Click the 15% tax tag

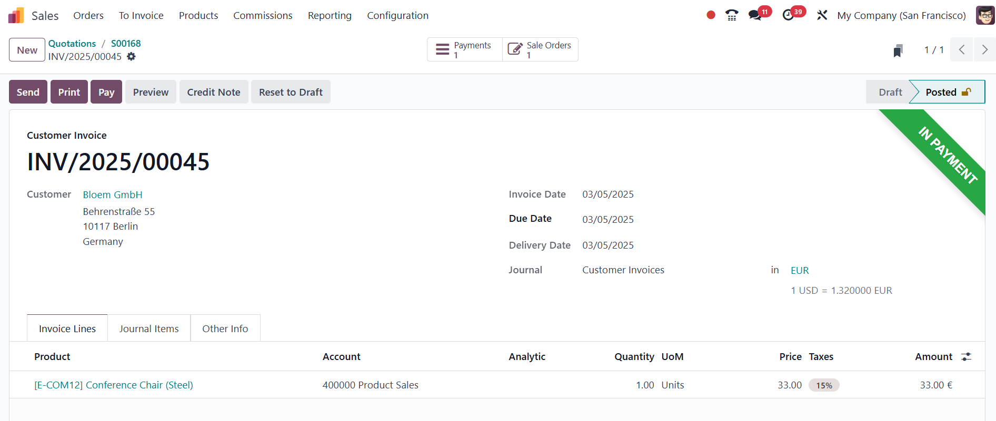point(824,385)
